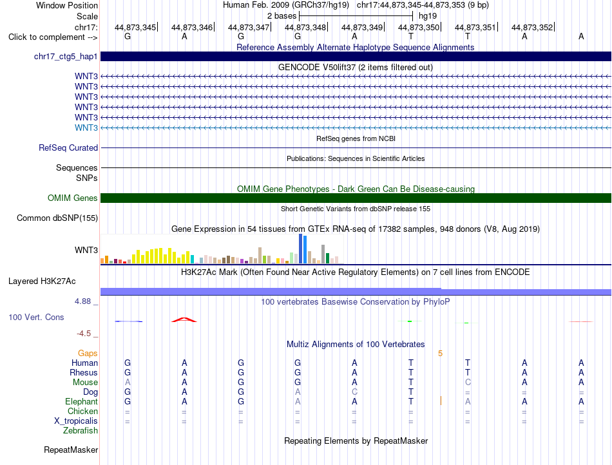Click the Human Feb. 2009 (GRCh37/hg19) header

286,5
